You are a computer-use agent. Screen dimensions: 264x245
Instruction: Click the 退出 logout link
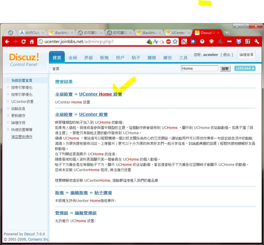point(226,55)
